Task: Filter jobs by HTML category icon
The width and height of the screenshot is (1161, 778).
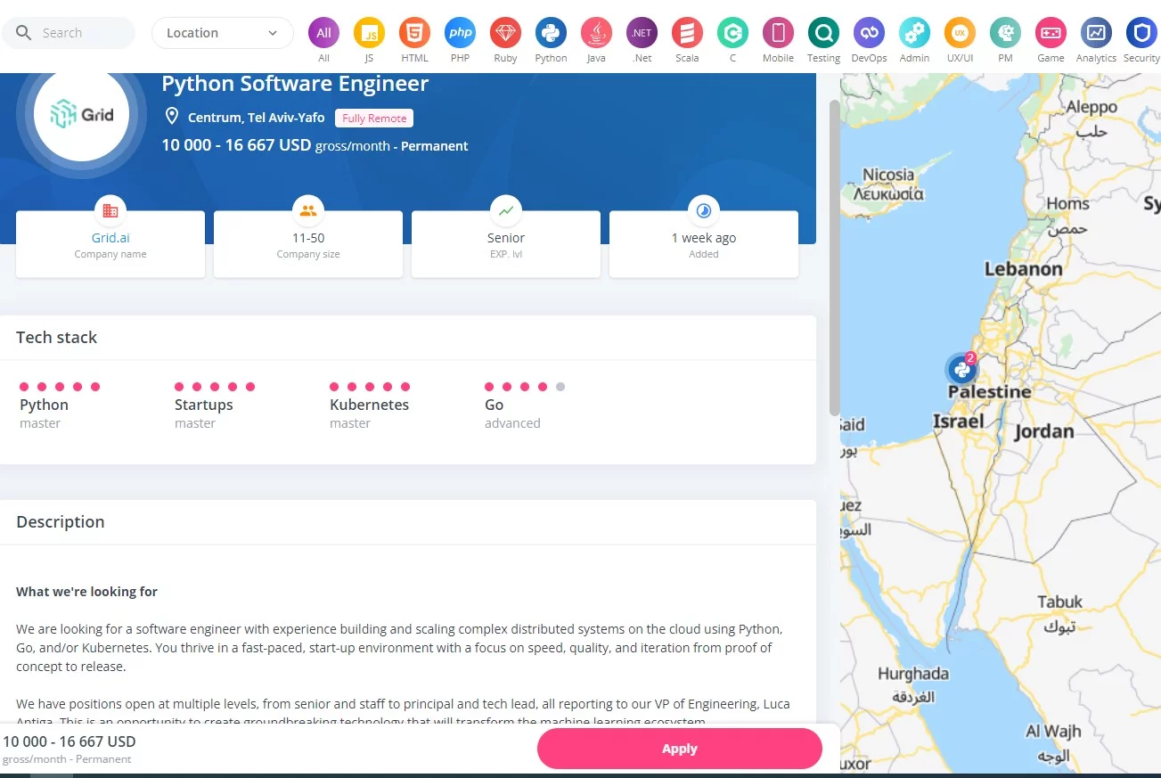Action: tap(414, 33)
